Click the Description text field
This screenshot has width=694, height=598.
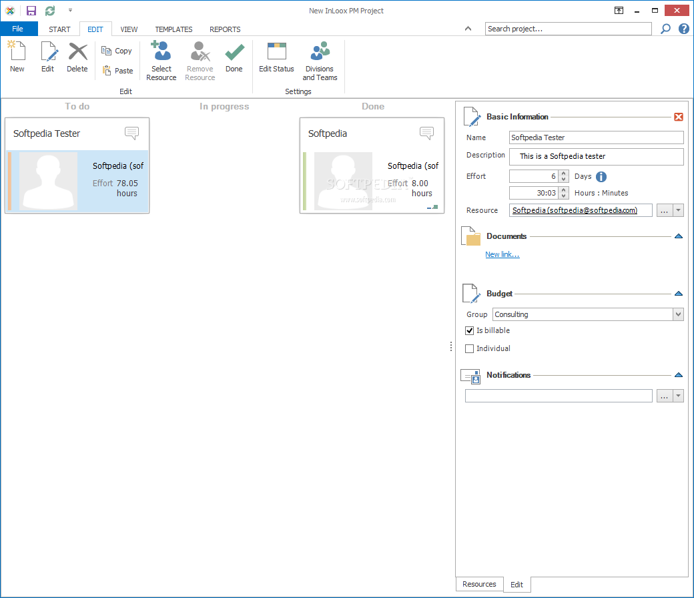click(x=596, y=156)
